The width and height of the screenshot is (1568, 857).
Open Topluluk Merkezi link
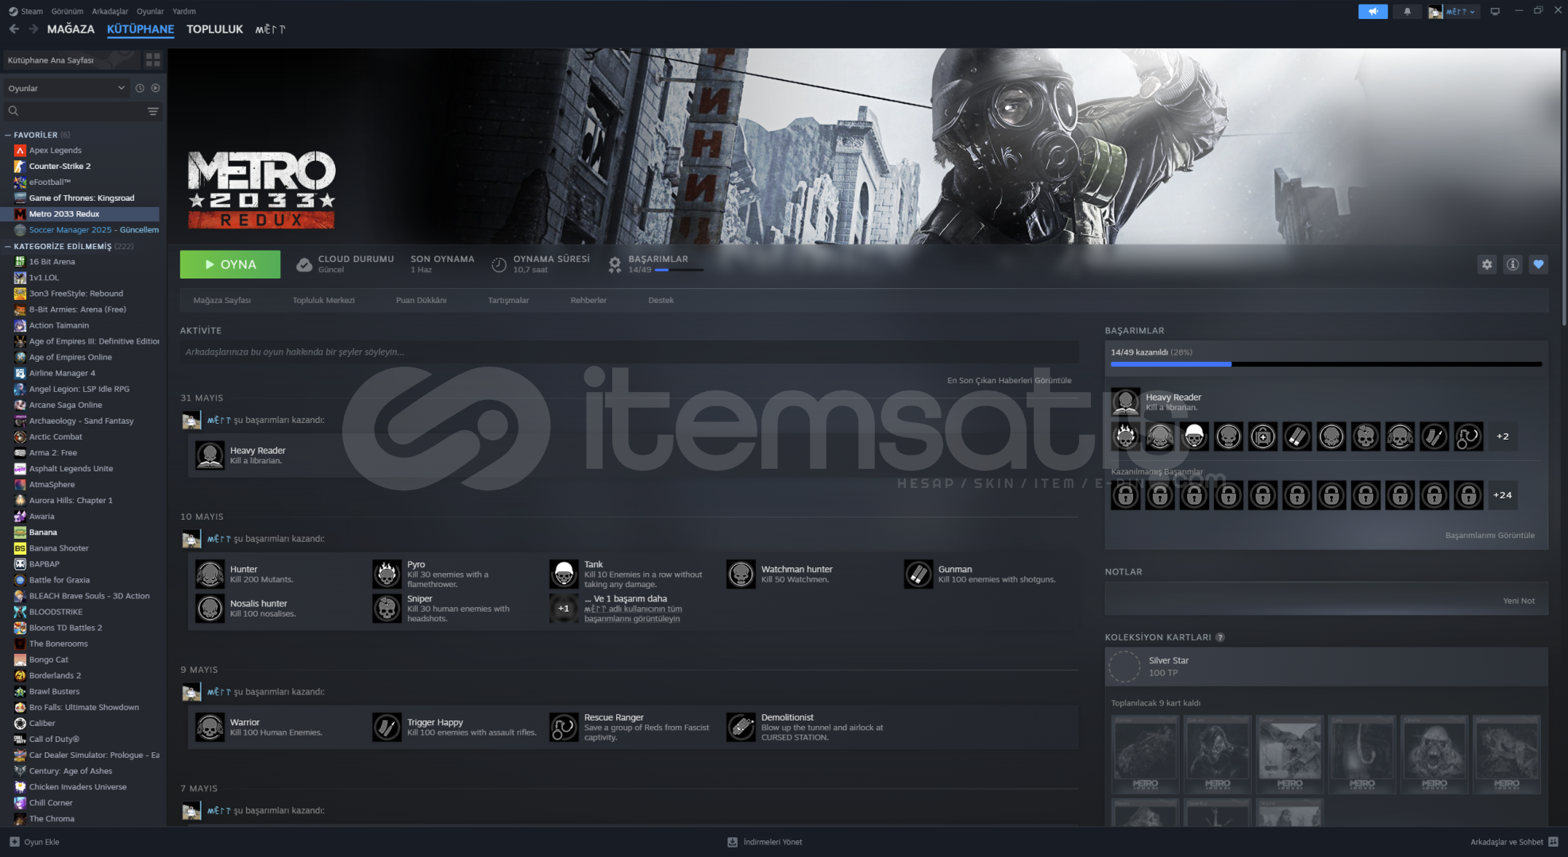[323, 300]
